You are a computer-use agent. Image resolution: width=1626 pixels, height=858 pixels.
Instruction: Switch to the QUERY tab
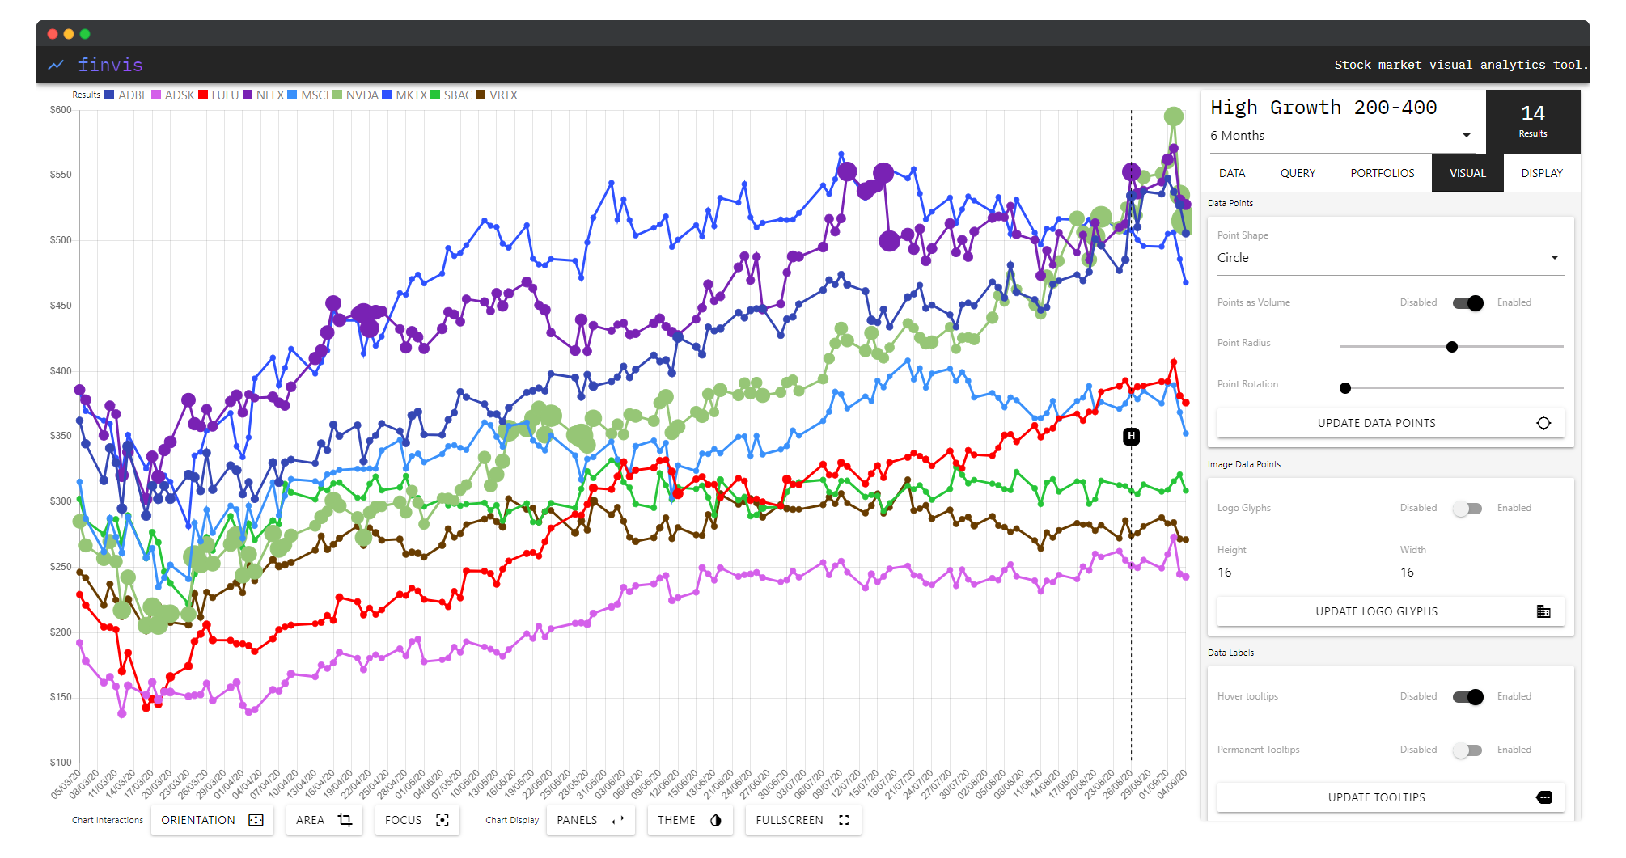point(1298,173)
